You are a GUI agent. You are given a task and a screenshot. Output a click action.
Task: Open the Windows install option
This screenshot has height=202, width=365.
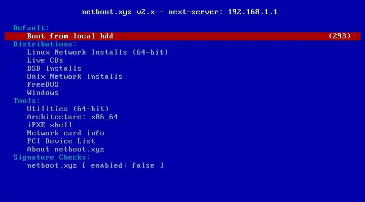tap(43, 93)
